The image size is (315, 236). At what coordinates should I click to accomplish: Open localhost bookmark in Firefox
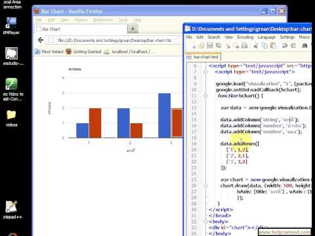coord(128,52)
